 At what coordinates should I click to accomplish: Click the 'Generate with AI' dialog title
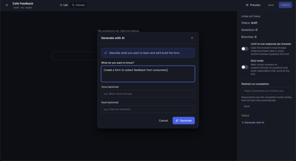tap(113, 38)
